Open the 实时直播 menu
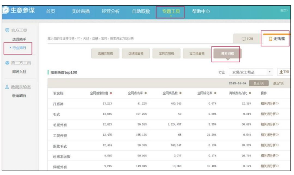Image resolution: width=294 pixels, height=175 pixels. 81,11
